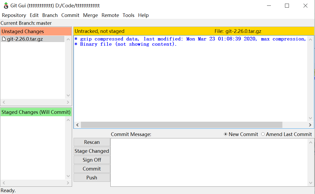The height and width of the screenshot is (194, 315).
Task: Click the Staged Changes scroll left arrow
Action: click(4, 183)
